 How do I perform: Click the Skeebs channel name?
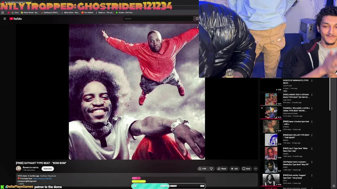click(x=285, y=154)
